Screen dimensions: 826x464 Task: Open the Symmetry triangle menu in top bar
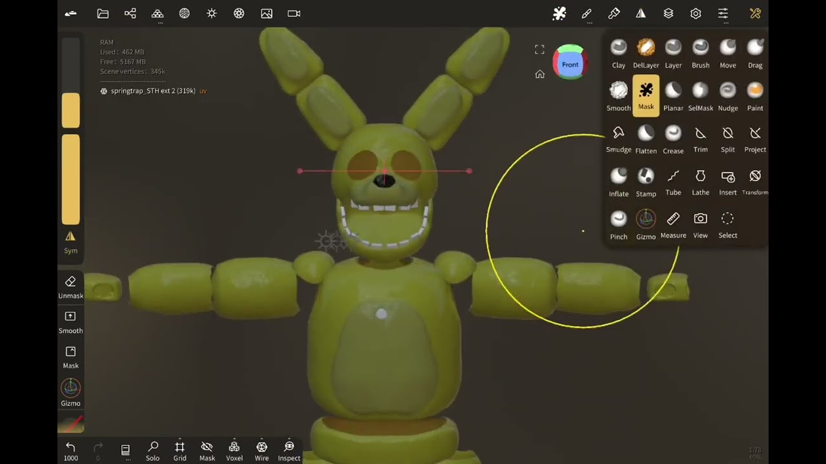(641, 14)
